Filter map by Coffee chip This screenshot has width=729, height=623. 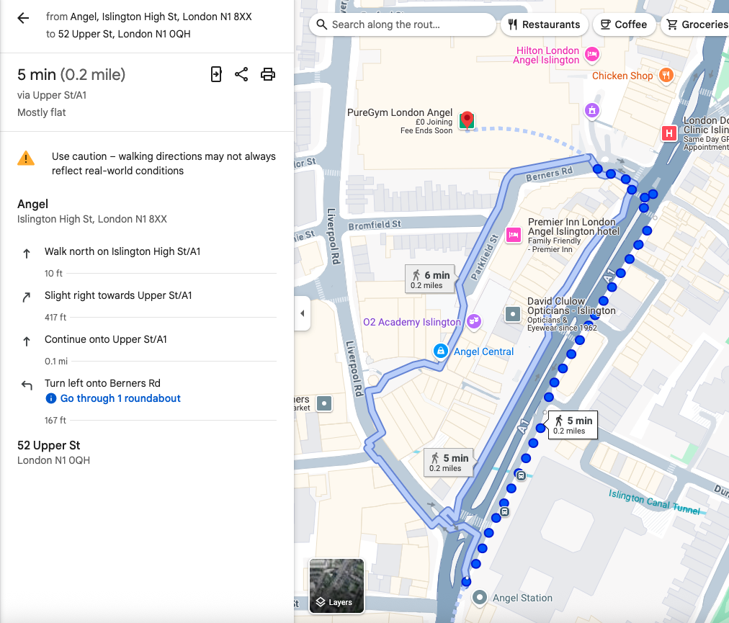click(x=625, y=24)
